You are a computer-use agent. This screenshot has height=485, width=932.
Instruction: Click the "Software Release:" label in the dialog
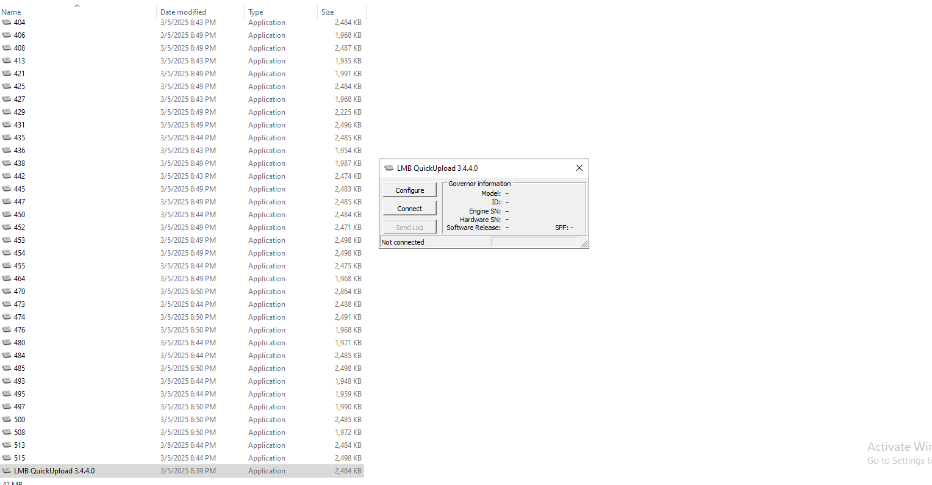pos(473,228)
